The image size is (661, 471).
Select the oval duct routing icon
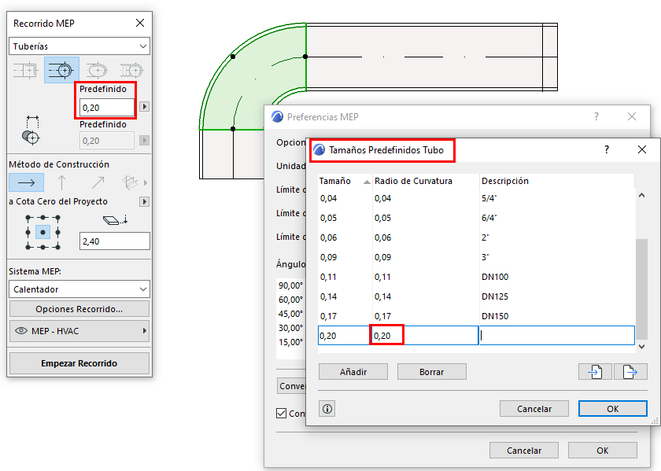pos(97,70)
